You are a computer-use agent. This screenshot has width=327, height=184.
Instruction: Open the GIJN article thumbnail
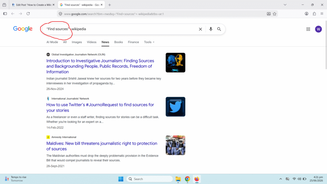(x=175, y=63)
